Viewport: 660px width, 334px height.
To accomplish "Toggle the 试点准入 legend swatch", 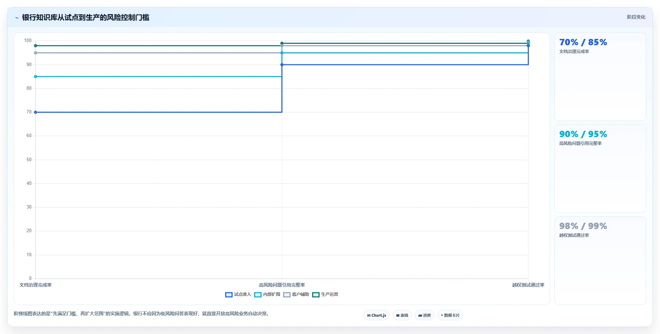I will coord(229,295).
